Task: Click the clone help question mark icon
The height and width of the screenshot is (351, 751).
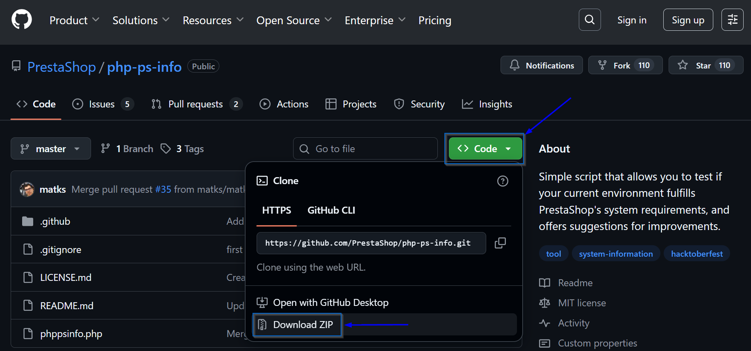Action: tap(503, 181)
